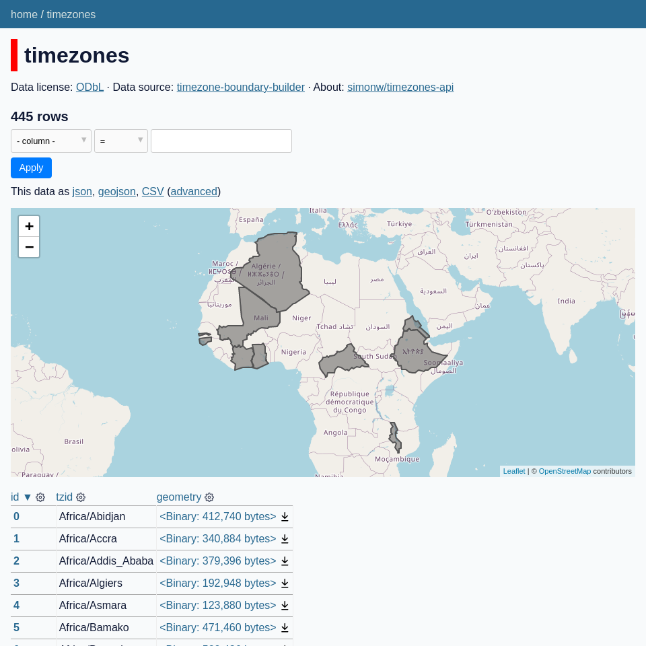This screenshot has width=646, height=646.
Task: Open row with id 1
Action: point(16,539)
